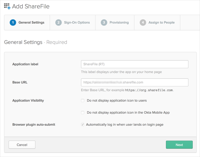200x157 pixels.
Task: Click the step 3 number circle
Action: tap(104, 22)
